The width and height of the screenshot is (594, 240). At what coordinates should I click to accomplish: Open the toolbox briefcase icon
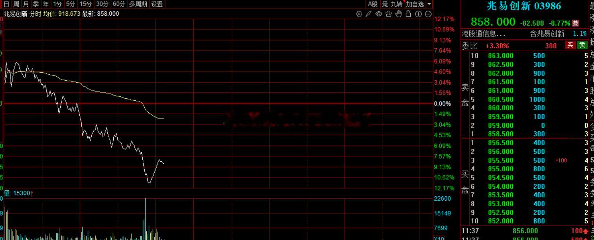pos(389,14)
